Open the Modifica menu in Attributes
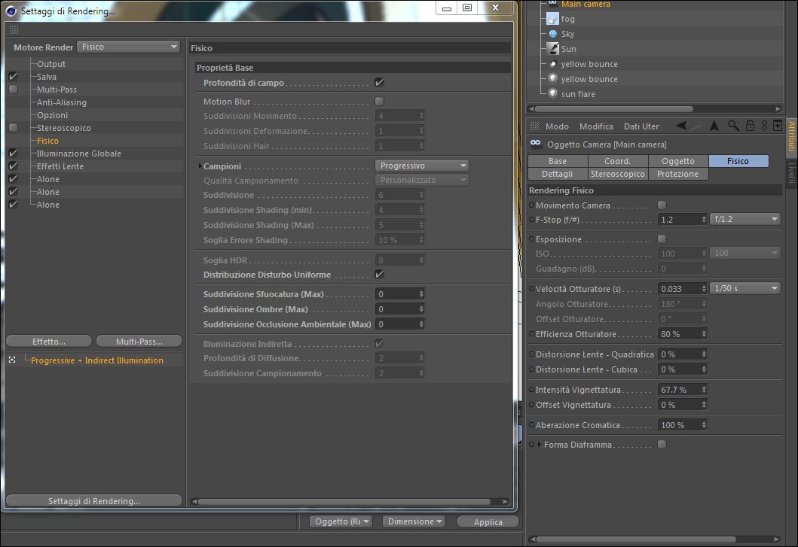This screenshot has width=798, height=547. point(596,126)
